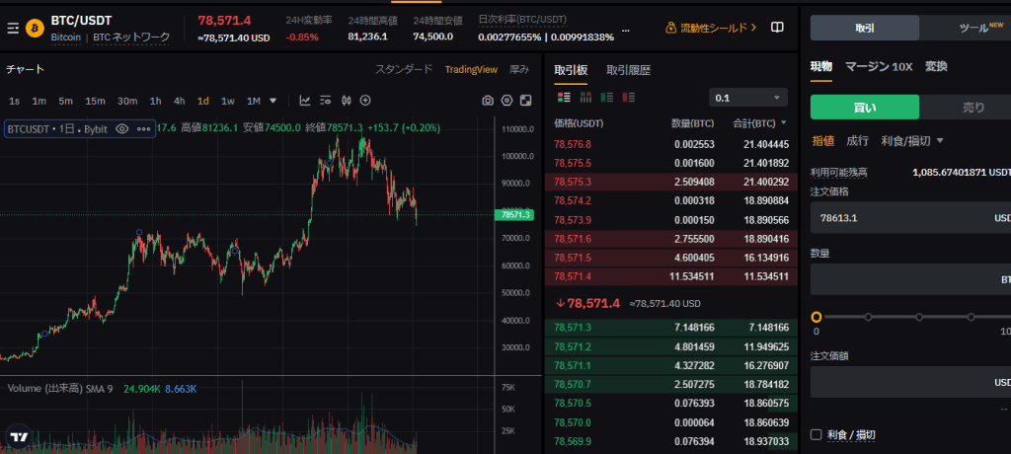Switch chart to 厚み depth mode

point(519,70)
